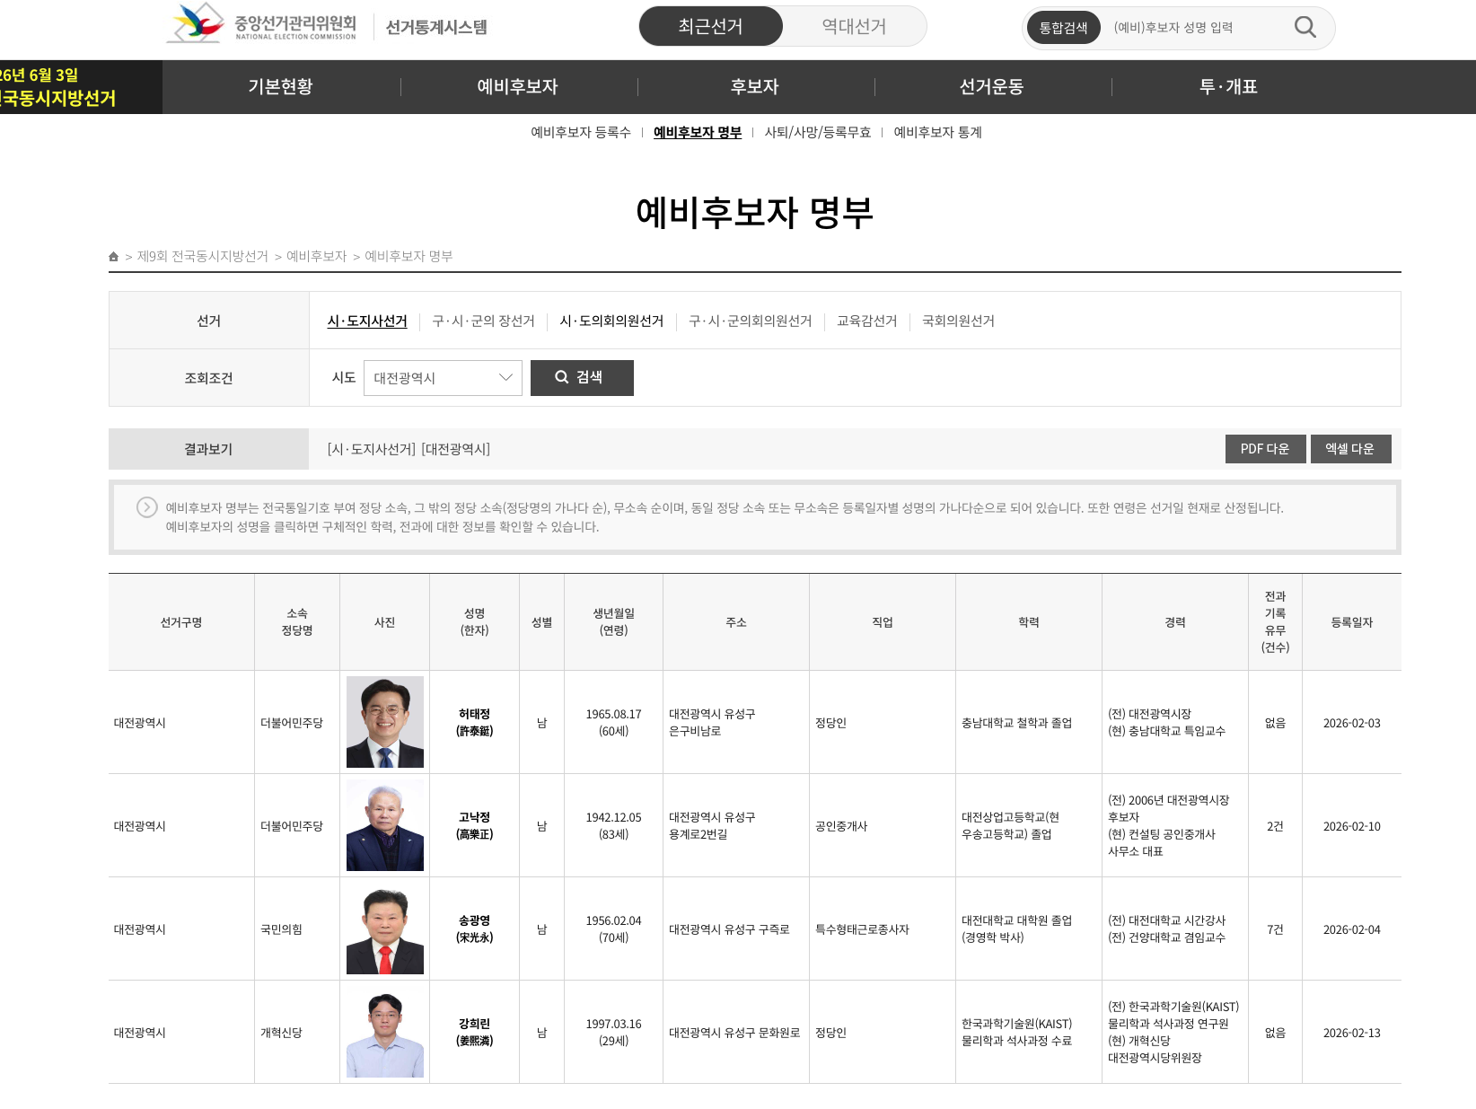This screenshot has height=1109, width=1476.
Task: Download the list via PDF 다운
Action: (1264, 449)
